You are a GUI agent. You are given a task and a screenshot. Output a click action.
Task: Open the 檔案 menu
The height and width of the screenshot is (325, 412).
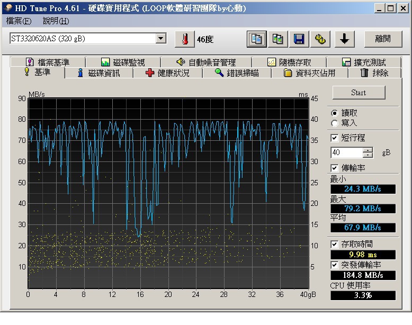[19, 21]
